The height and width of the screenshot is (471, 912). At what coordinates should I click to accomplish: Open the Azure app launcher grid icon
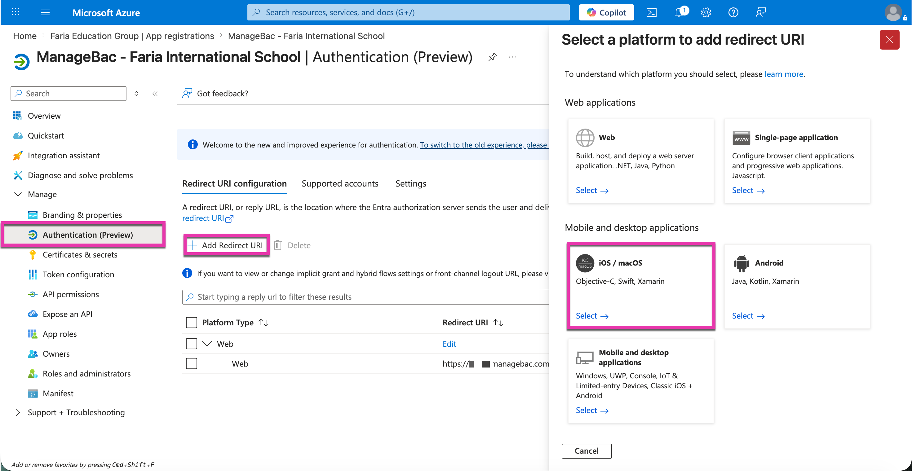[15, 12]
